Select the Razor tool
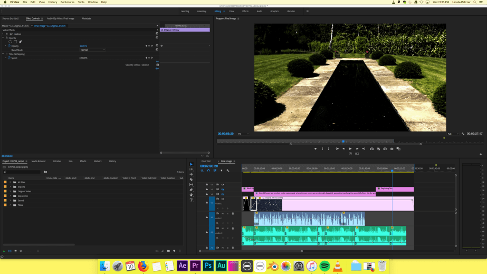Viewport: 487px width, 274px height. (191, 179)
